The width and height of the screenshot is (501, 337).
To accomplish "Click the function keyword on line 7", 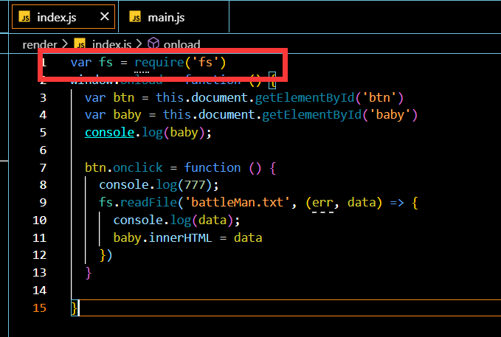I will point(213,167).
